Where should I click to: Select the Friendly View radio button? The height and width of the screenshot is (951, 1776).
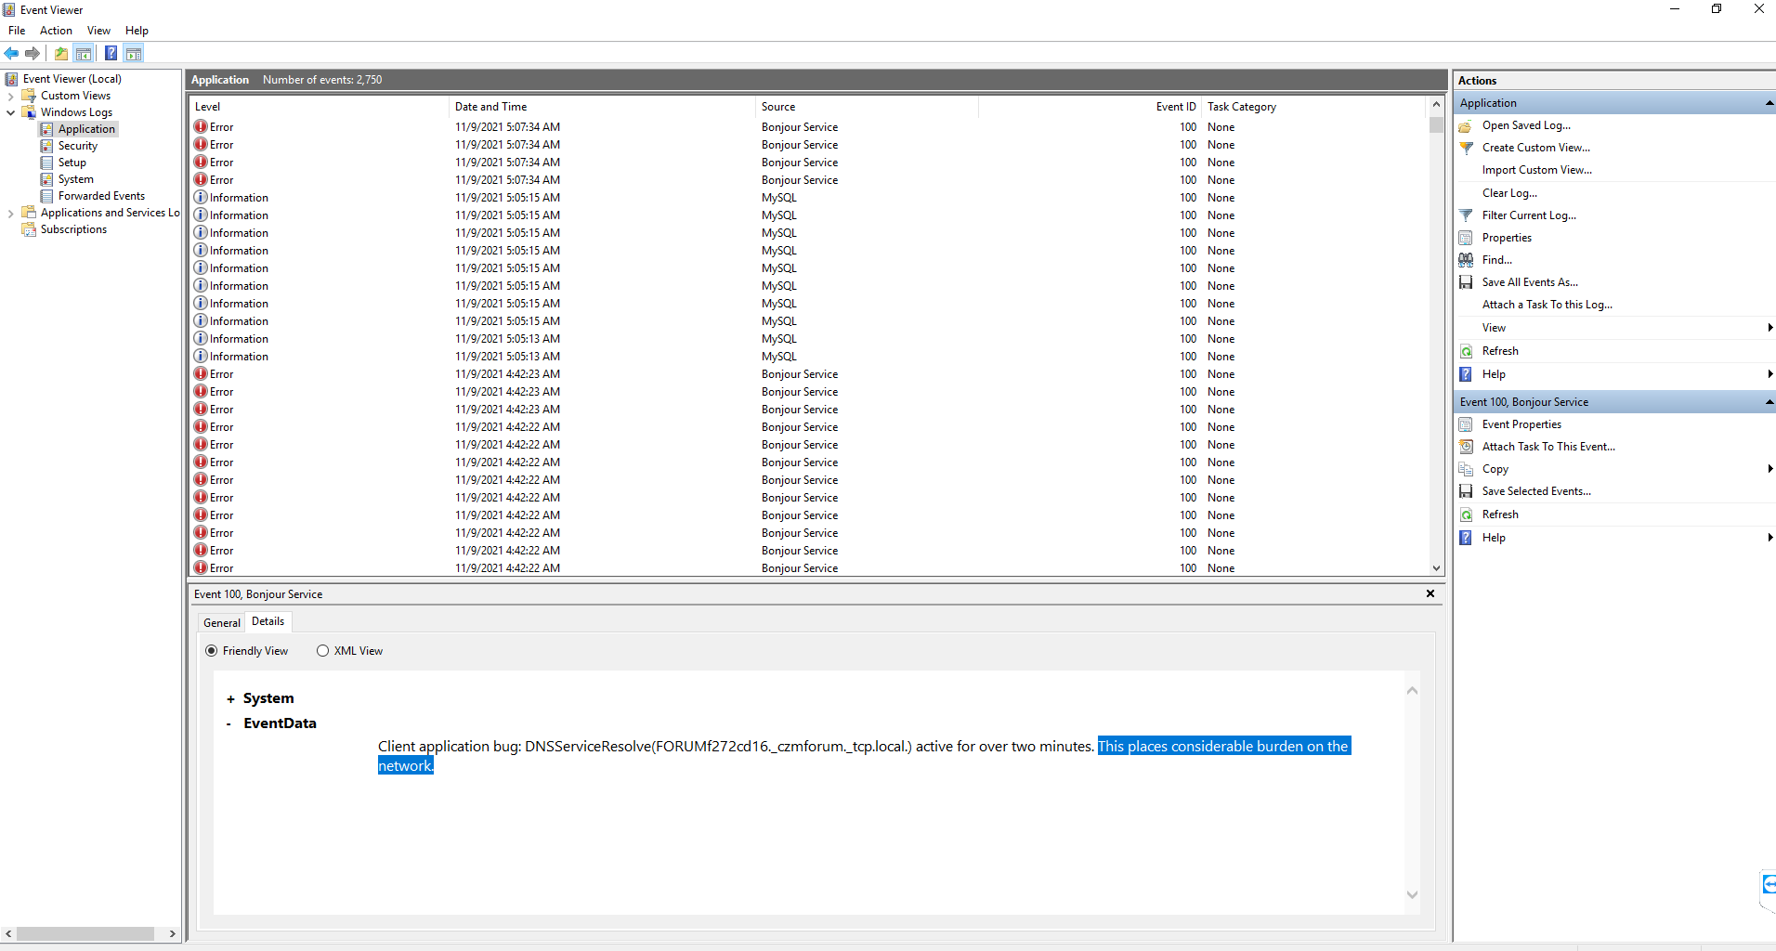tap(212, 651)
